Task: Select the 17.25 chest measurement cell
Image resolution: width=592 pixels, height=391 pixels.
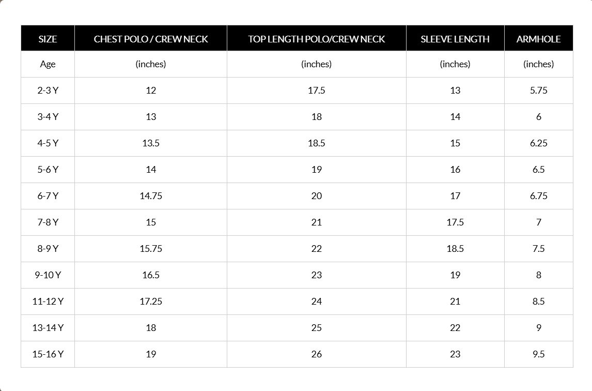Action: (x=151, y=302)
